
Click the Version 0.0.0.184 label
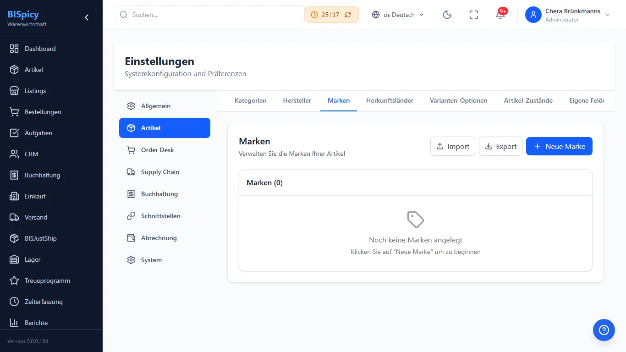pos(27,341)
